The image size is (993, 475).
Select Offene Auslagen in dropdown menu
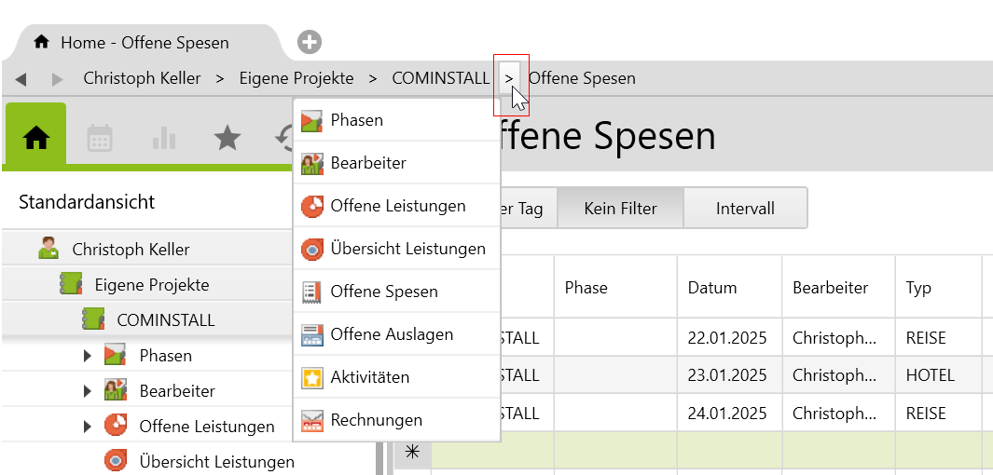tap(392, 334)
